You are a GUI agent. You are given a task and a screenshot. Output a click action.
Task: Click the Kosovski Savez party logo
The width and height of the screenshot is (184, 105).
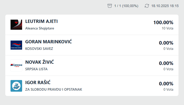(16, 45)
